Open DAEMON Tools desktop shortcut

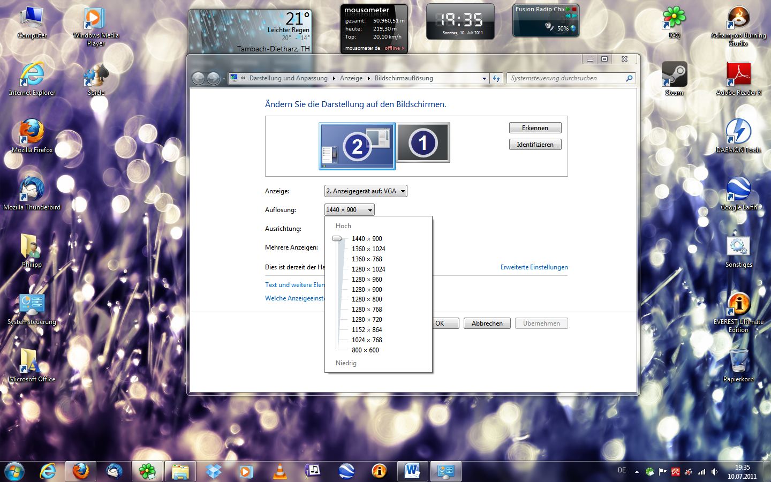pyautogui.click(x=738, y=136)
